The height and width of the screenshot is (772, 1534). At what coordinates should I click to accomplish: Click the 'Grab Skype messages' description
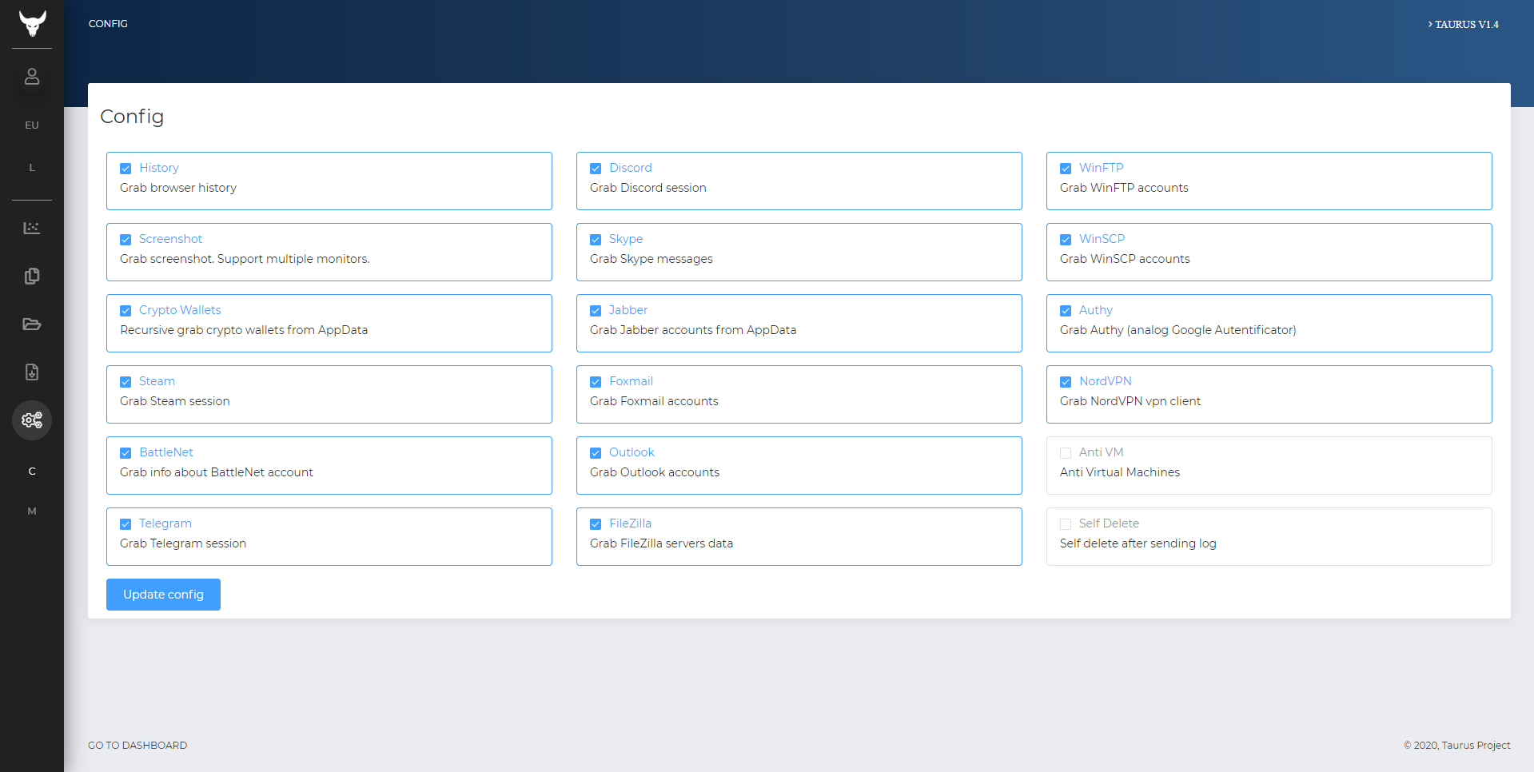click(x=651, y=259)
